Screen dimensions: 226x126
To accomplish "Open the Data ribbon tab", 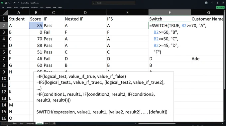I will coord(42,8).
